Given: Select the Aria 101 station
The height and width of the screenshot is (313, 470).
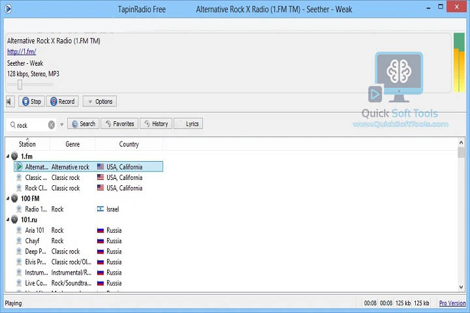Looking at the screenshot, I should pyautogui.click(x=89, y=230).
